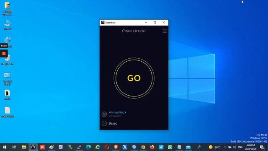Open the red recorder app in taskbar

click(42, 147)
